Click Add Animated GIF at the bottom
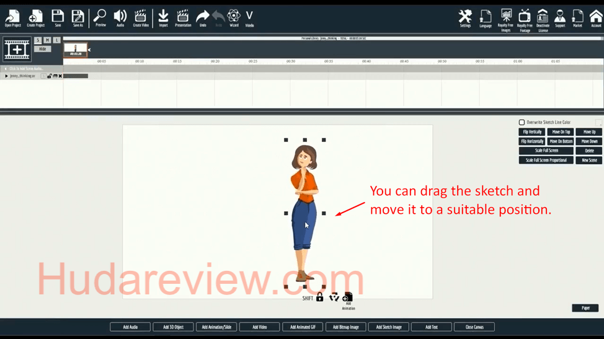Image resolution: width=604 pixels, height=339 pixels. point(303,327)
